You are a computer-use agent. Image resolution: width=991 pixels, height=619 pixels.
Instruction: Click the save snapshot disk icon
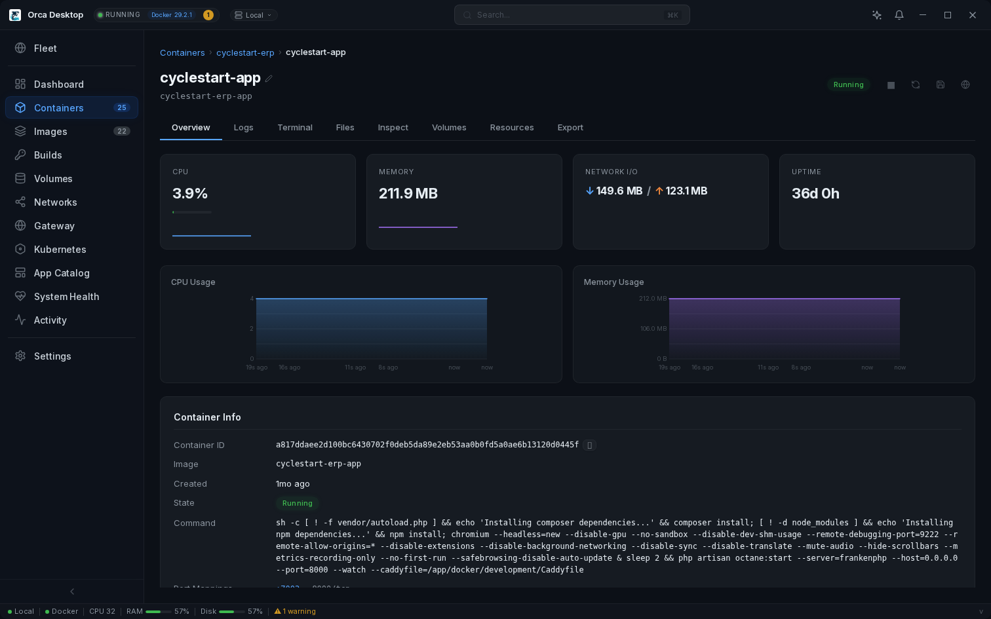pyautogui.click(x=941, y=84)
